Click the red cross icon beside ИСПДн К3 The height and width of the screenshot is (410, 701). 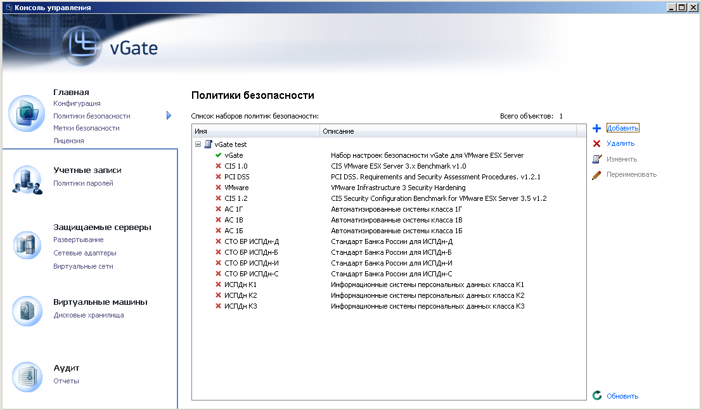[x=218, y=306]
